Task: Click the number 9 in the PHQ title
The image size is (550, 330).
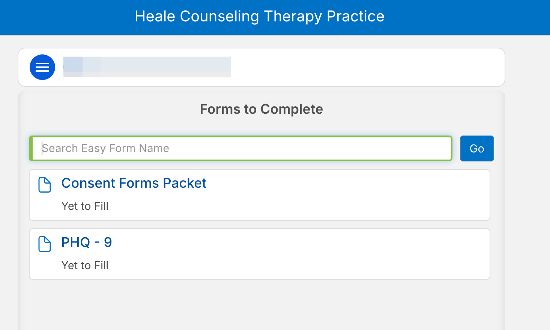Action: (x=108, y=243)
